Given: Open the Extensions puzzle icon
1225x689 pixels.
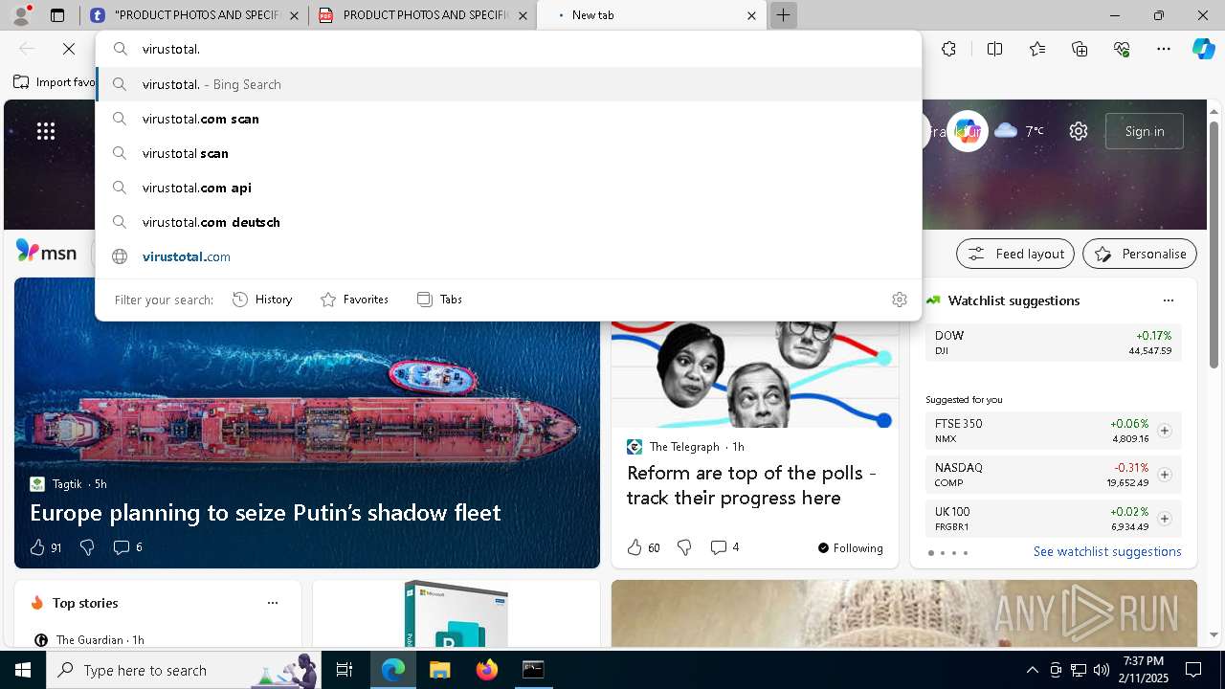Looking at the screenshot, I should (x=948, y=49).
